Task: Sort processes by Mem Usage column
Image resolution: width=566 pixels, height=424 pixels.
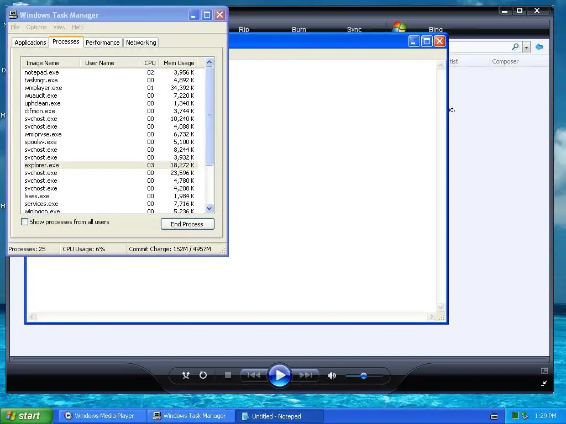Action: coord(179,63)
